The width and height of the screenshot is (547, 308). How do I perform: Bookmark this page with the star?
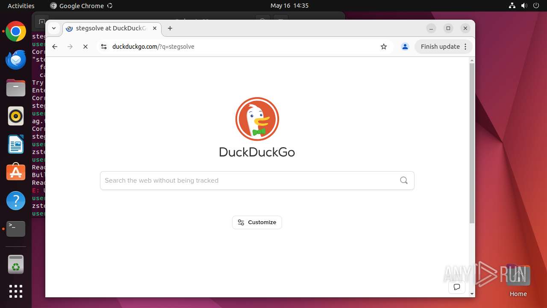coord(384,47)
